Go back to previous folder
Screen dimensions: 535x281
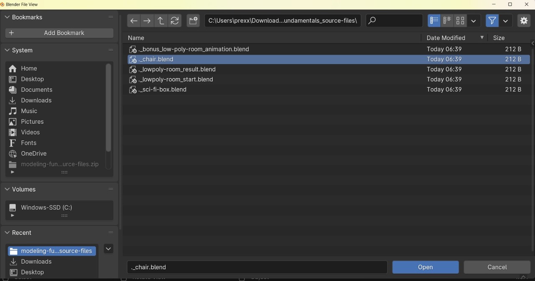[134, 20]
